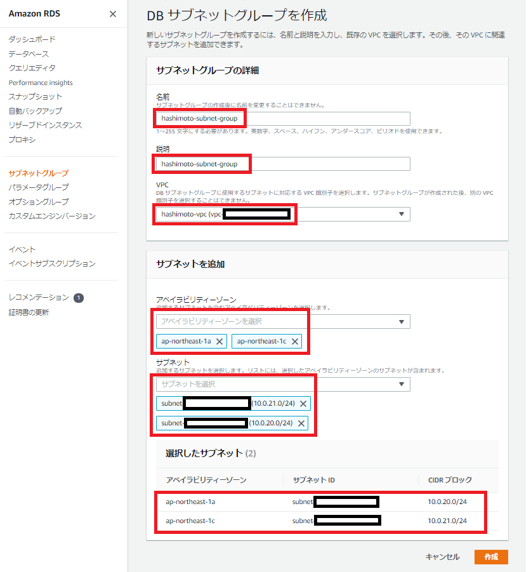Open 証明書の更新 in the sidebar

click(x=29, y=312)
